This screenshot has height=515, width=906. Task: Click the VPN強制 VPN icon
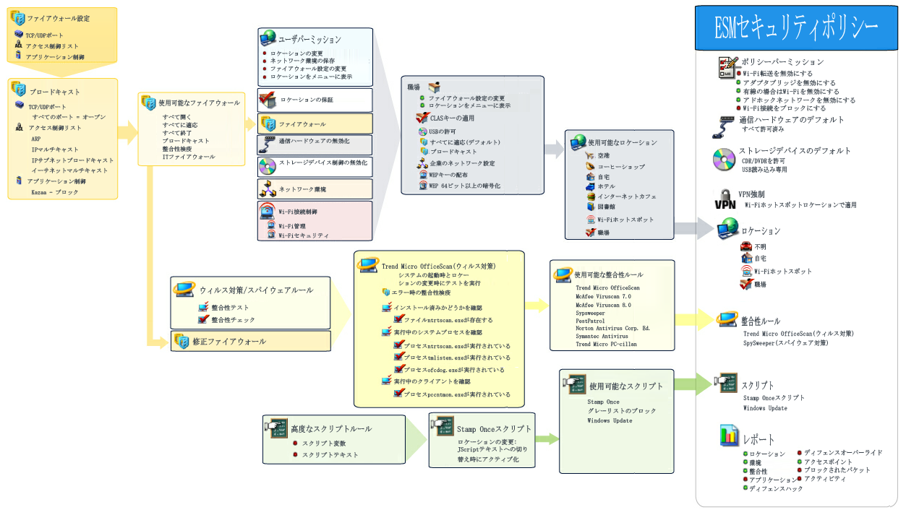(725, 200)
